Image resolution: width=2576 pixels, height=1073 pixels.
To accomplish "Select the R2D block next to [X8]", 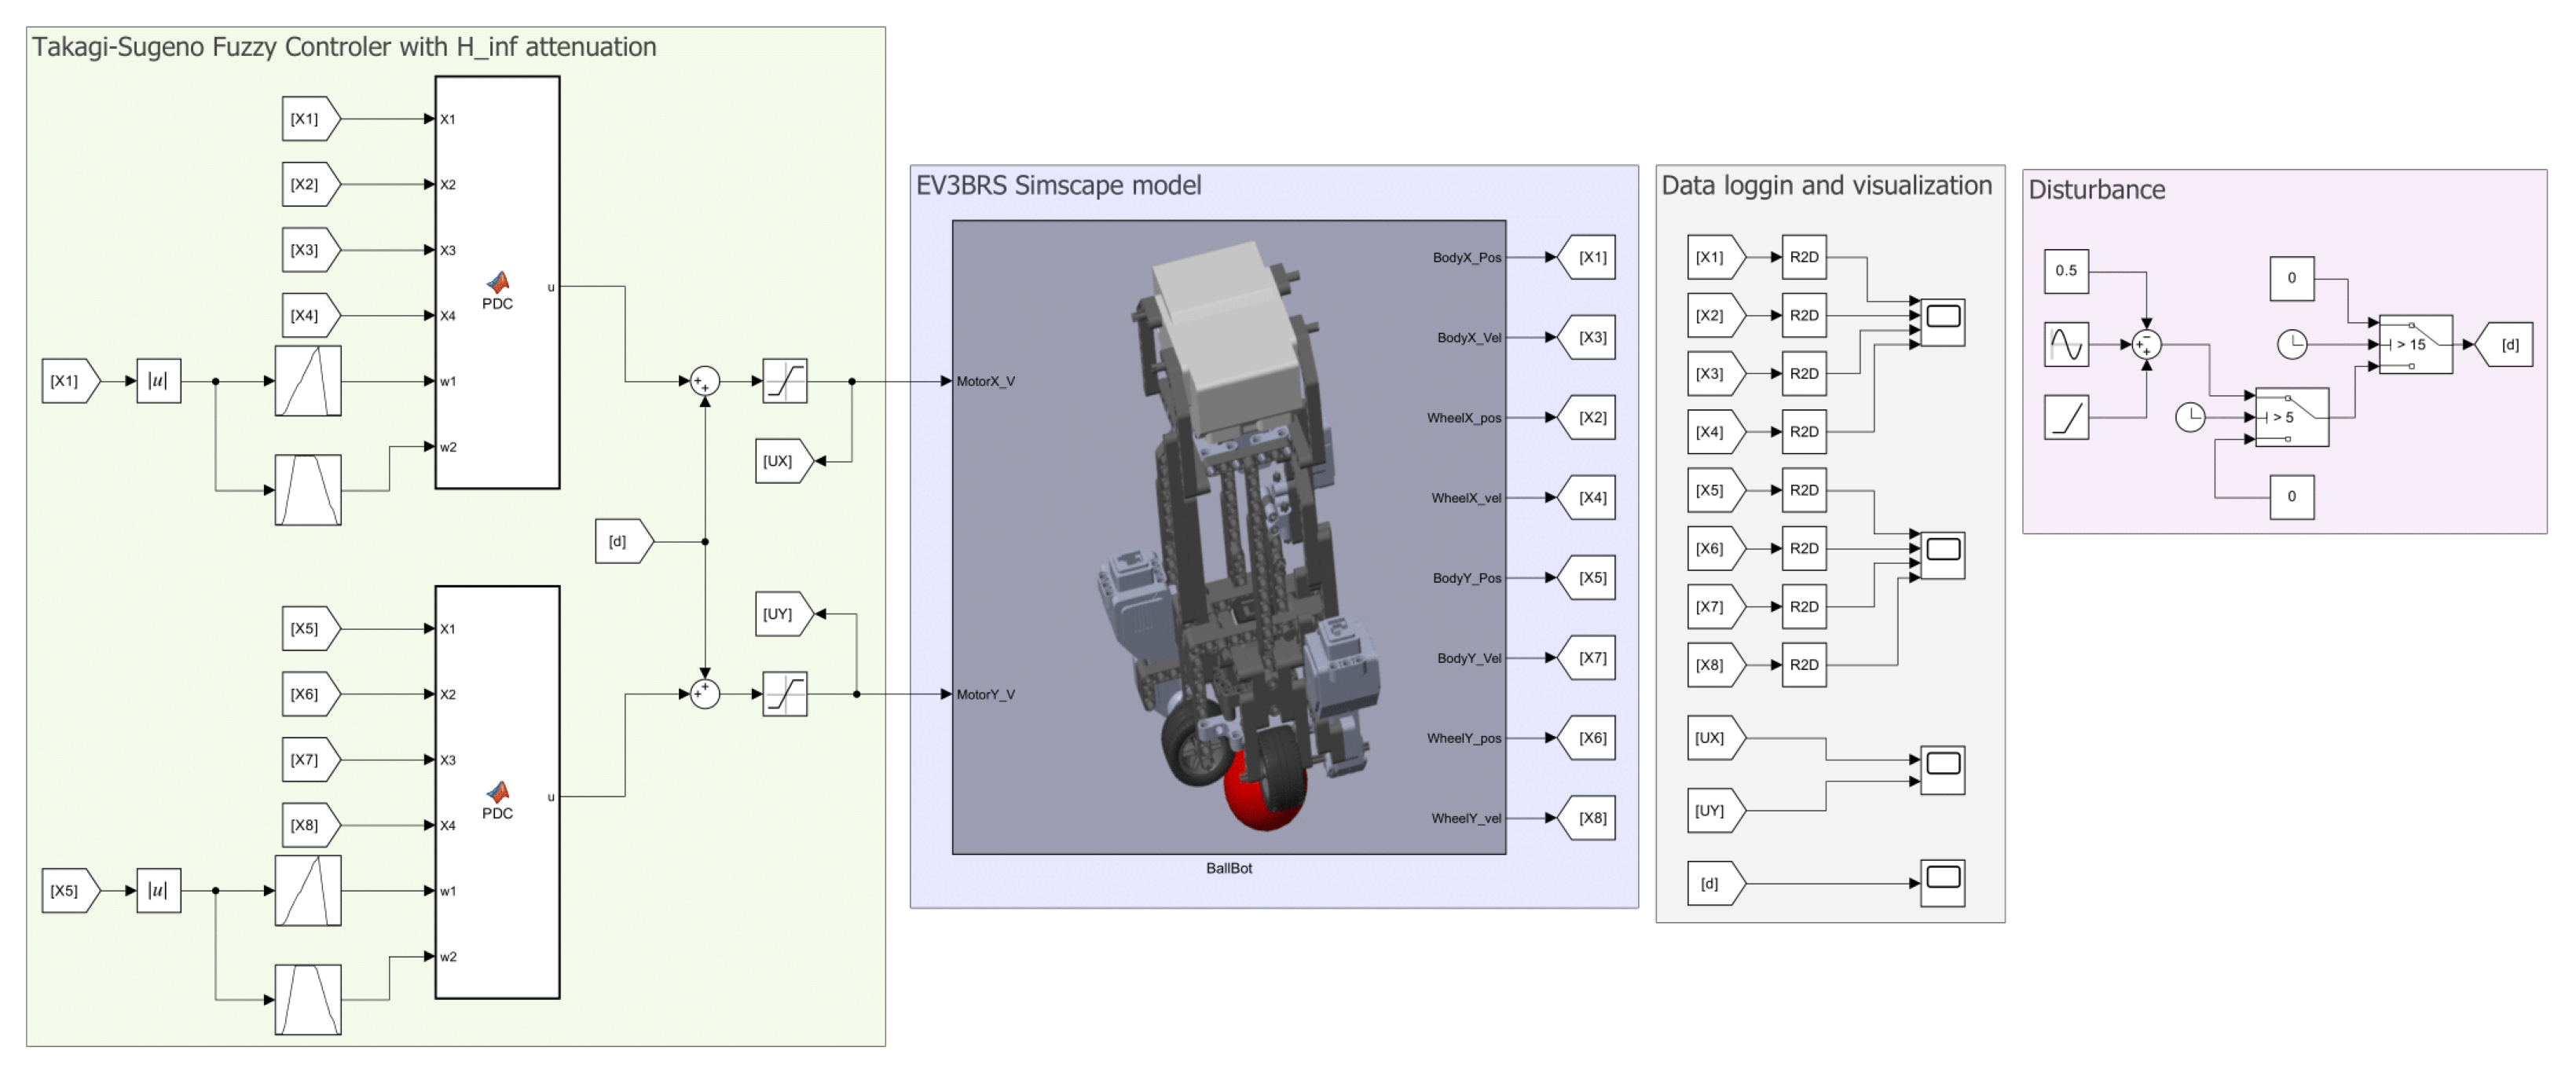I will [x=1803, y=665].
